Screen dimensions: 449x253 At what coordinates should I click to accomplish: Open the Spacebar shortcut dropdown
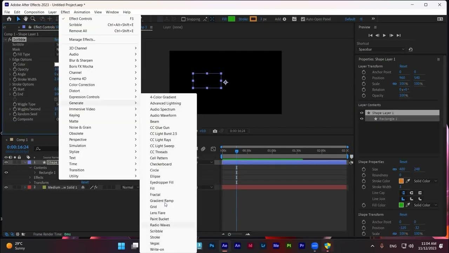tap(382, 50)
